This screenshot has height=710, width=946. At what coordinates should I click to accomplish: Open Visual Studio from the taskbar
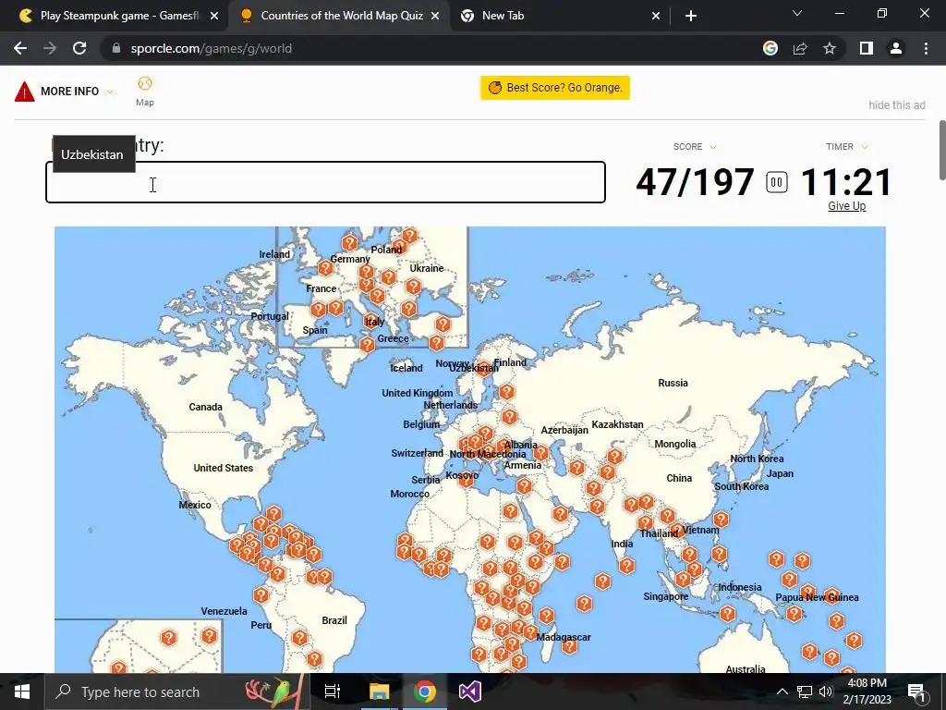(470, 692)
